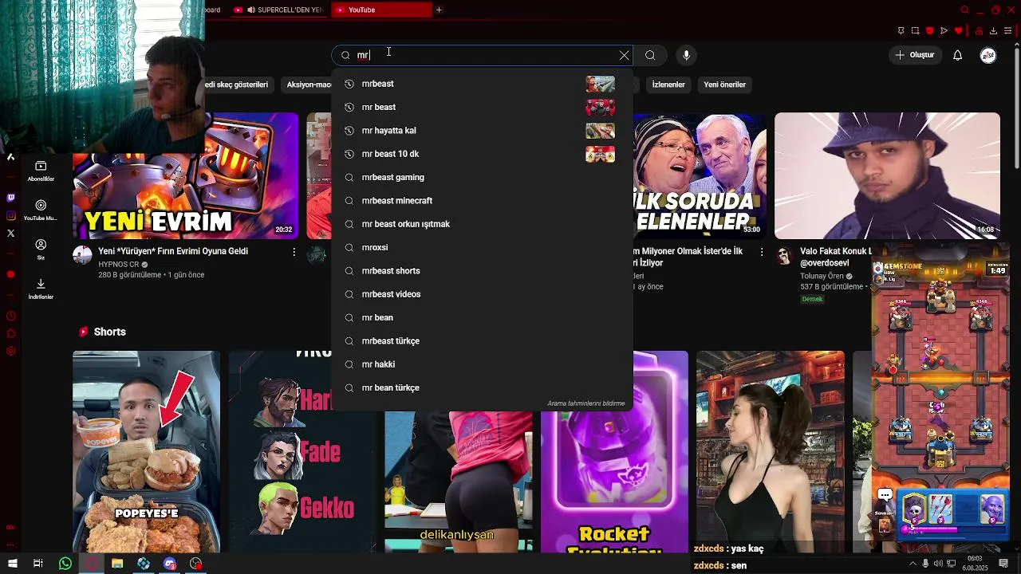Select the "İzlenenler" filter chip

pyautogui.click(x=668, y=85)
